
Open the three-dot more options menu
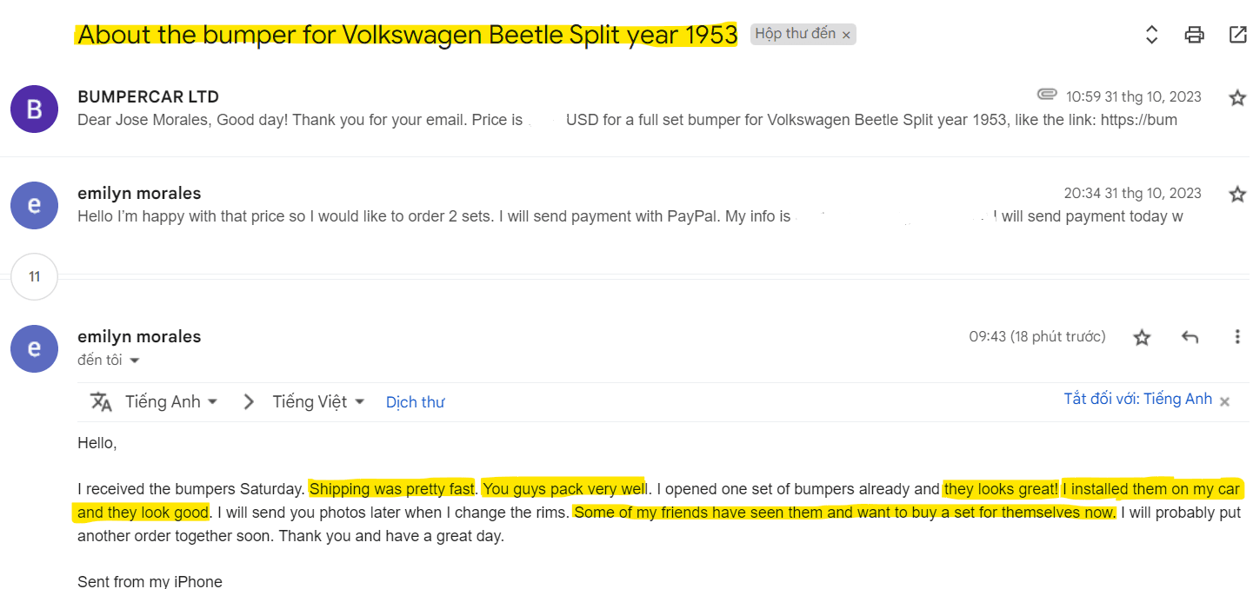pos(1237,337)
